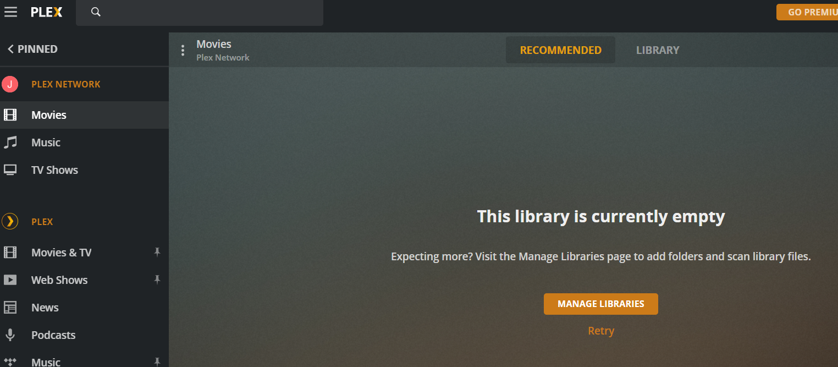Select the Plex Network header label

(66, 84)
